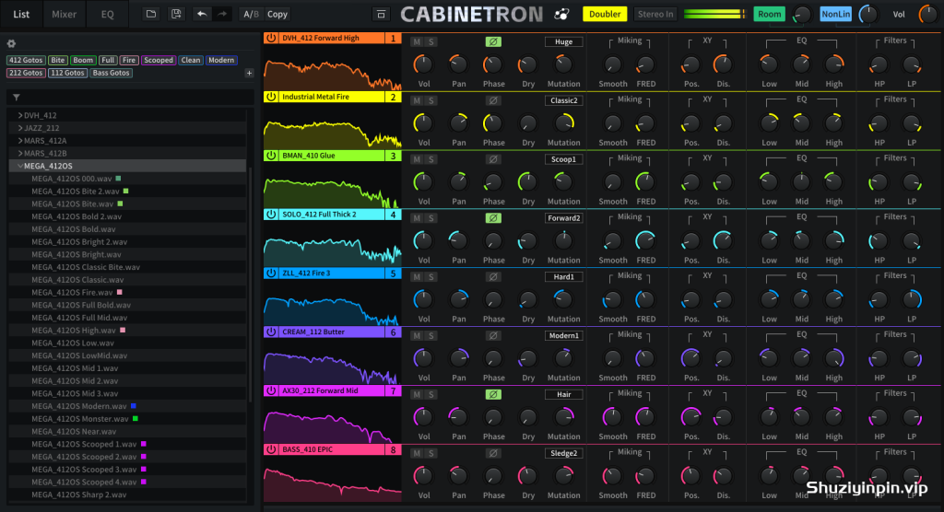Toggle the Stereo In button

tap(655, 14)
